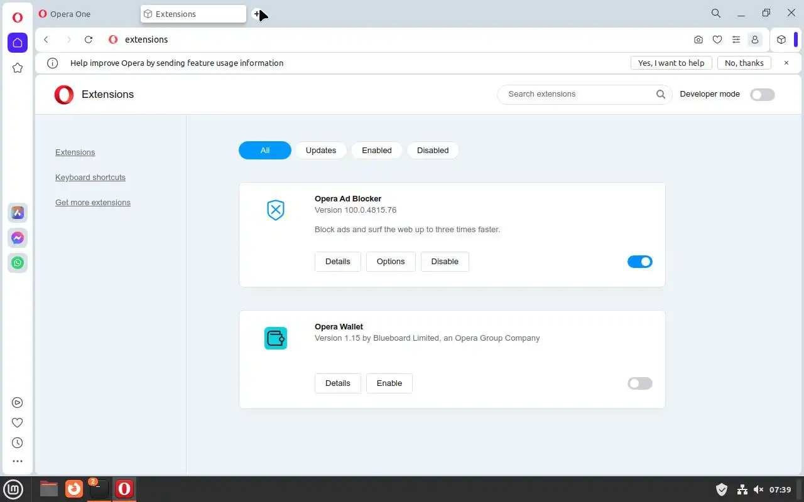Reload the extensions page
The width and height of the screenshot is (804, 502).
tap(89, 40)
